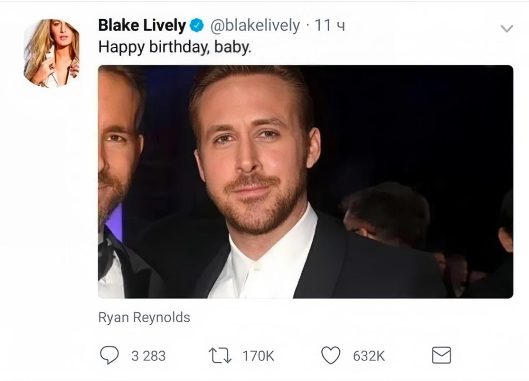
Task: Reply to the tweet via speech bubble icon
Action: (x=109, y=355)
